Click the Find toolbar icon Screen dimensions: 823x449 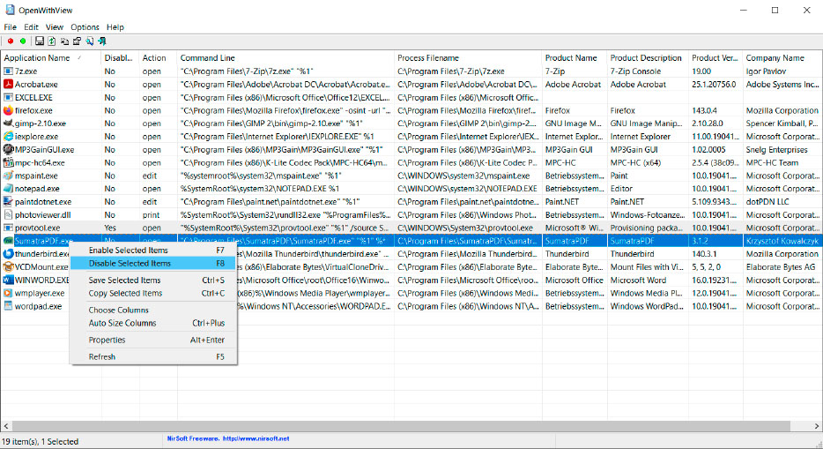coord(90,41)
